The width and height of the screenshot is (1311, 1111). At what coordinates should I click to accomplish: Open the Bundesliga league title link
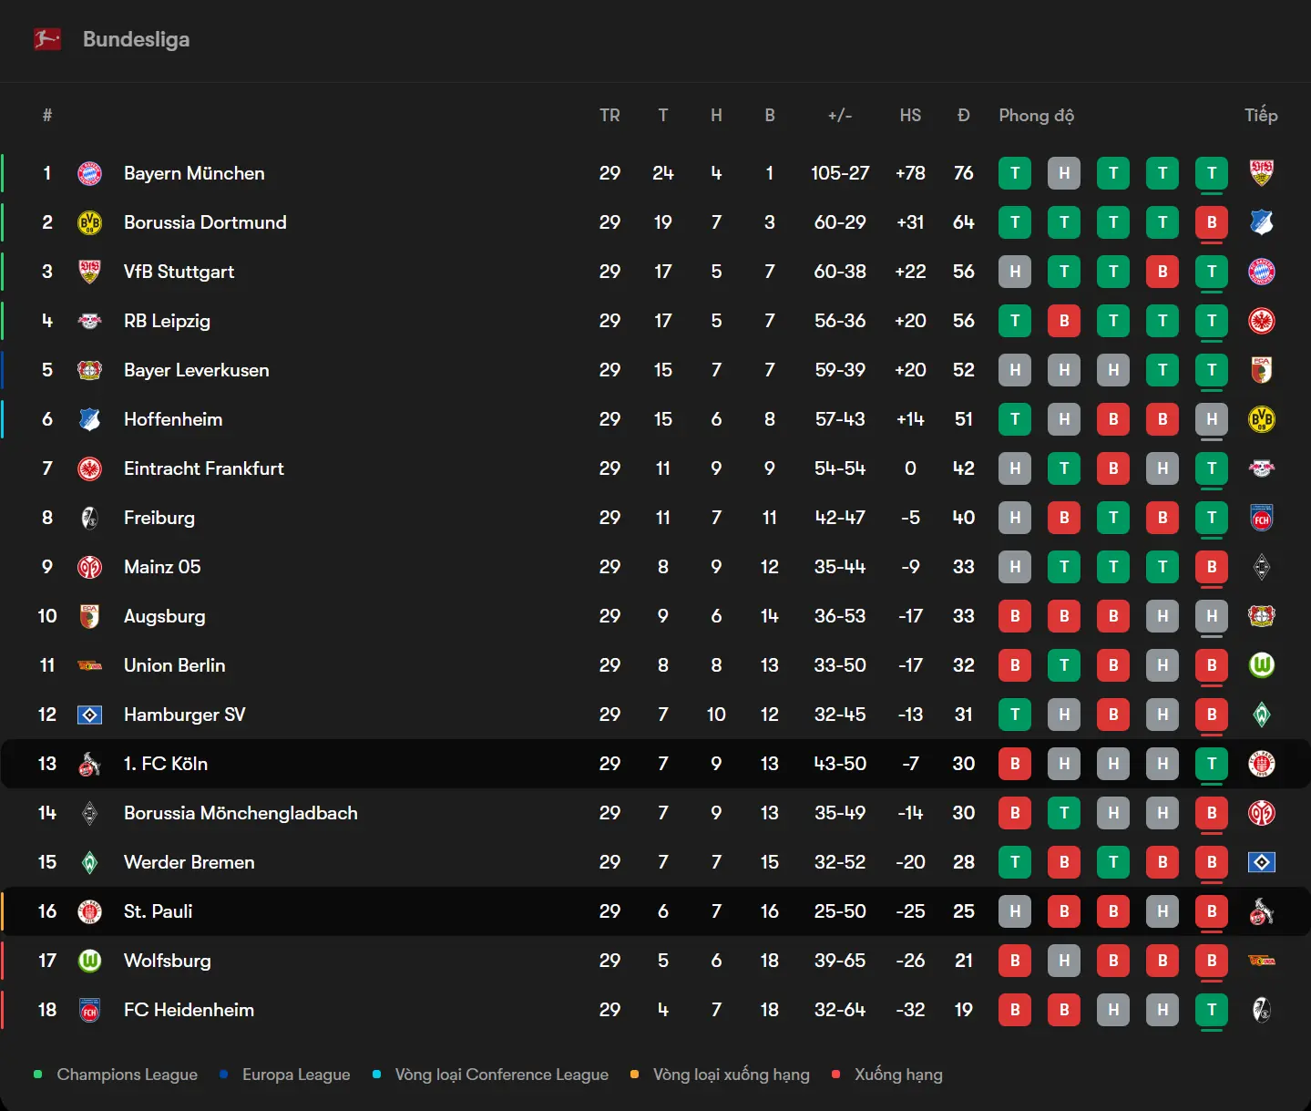[136, 39]
